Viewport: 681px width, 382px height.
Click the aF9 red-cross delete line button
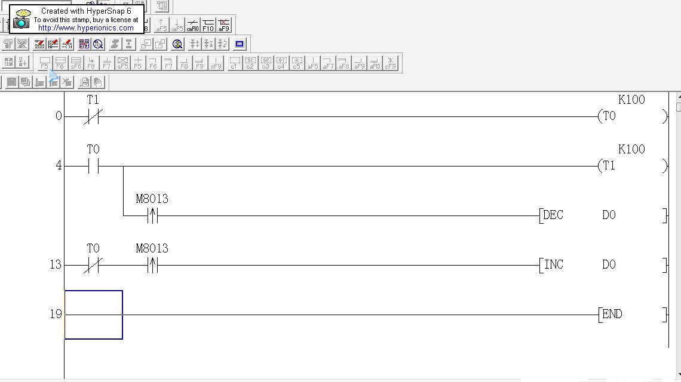[x=223, y=25]
